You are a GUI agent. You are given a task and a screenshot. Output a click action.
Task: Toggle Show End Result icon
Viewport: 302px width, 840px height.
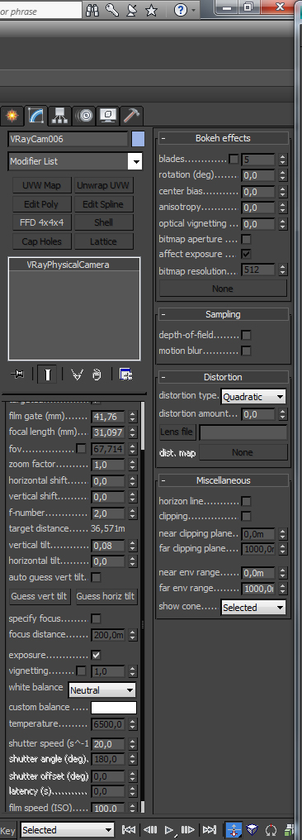(x=47, y=375)
